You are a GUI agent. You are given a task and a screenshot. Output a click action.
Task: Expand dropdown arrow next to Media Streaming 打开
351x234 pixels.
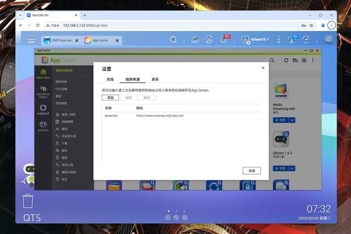293,121
